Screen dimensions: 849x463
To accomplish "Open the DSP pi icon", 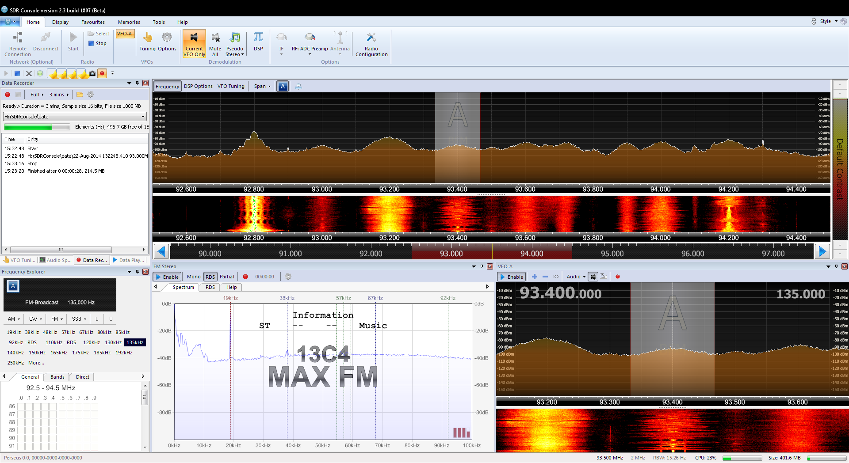I will pos(258,42).
